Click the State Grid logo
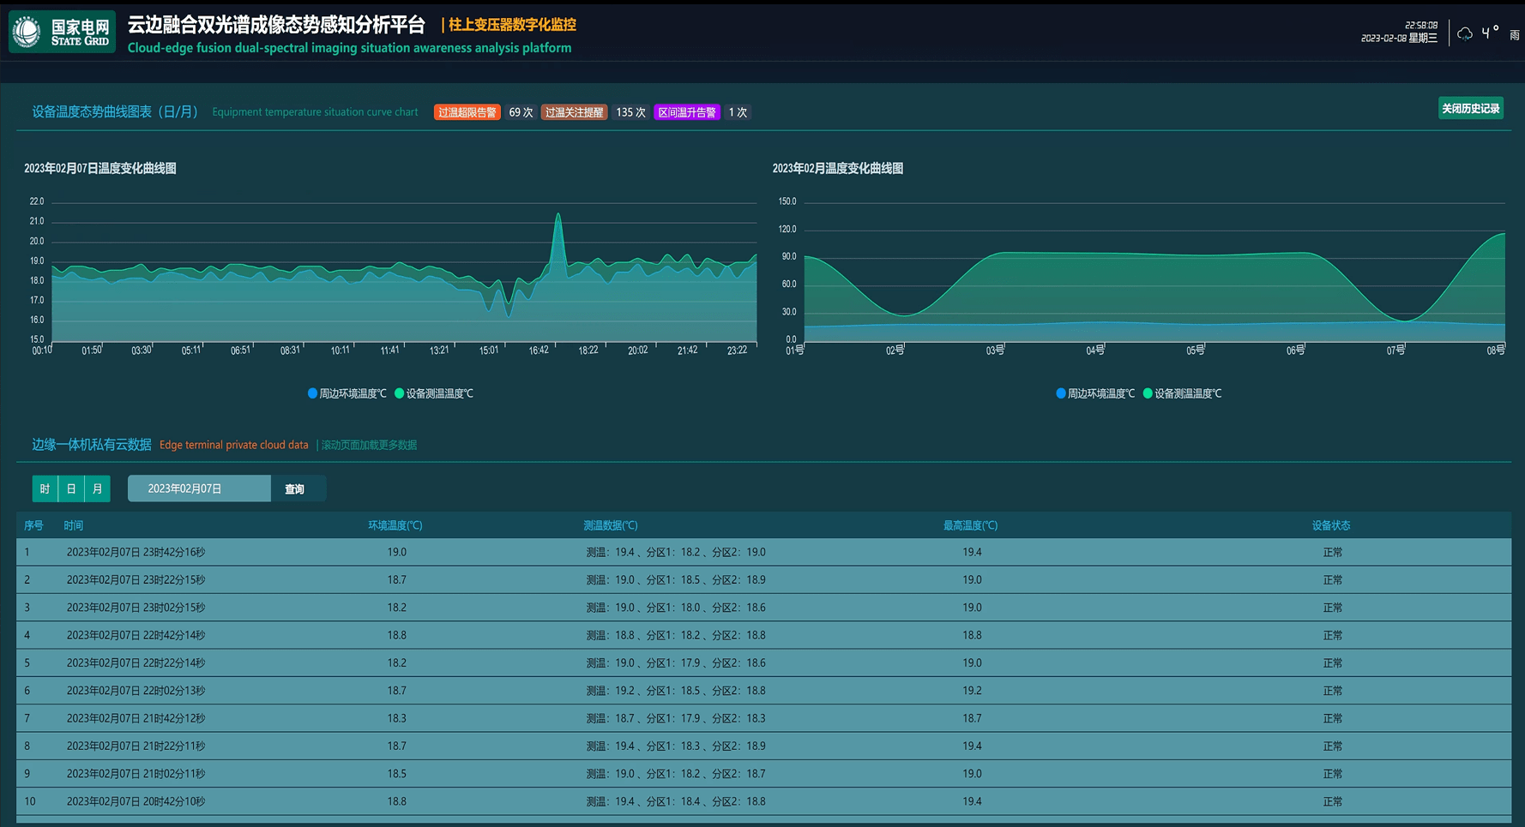The image size is (1525, 827). pyautogui.click(x=62, y=33)
